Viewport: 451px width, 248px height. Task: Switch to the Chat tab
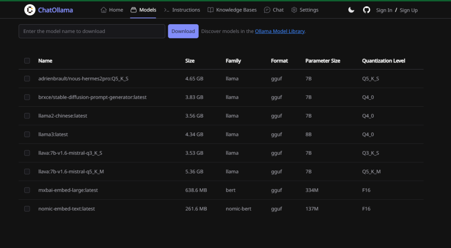tap(274, 10)
